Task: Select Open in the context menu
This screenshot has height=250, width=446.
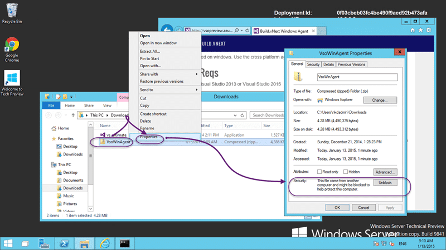Action: click(145, 36)
